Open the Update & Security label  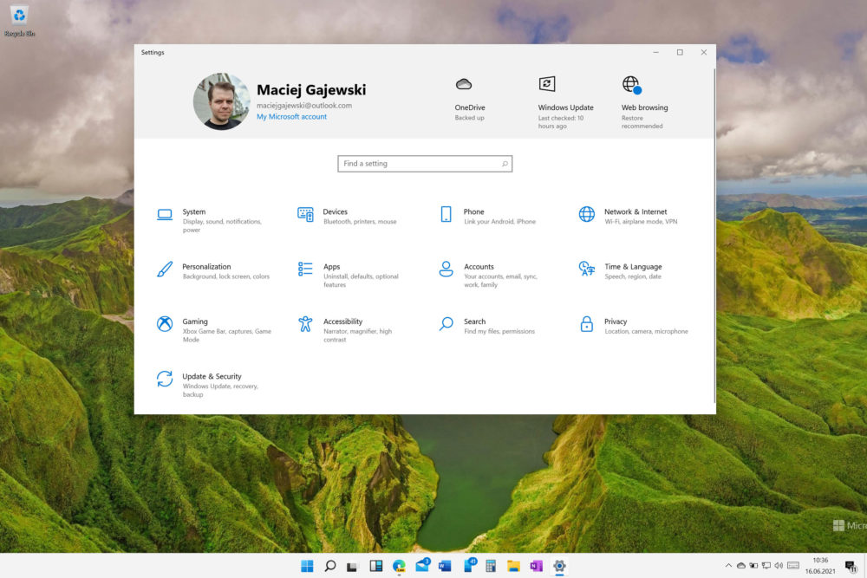pos(212,376)
